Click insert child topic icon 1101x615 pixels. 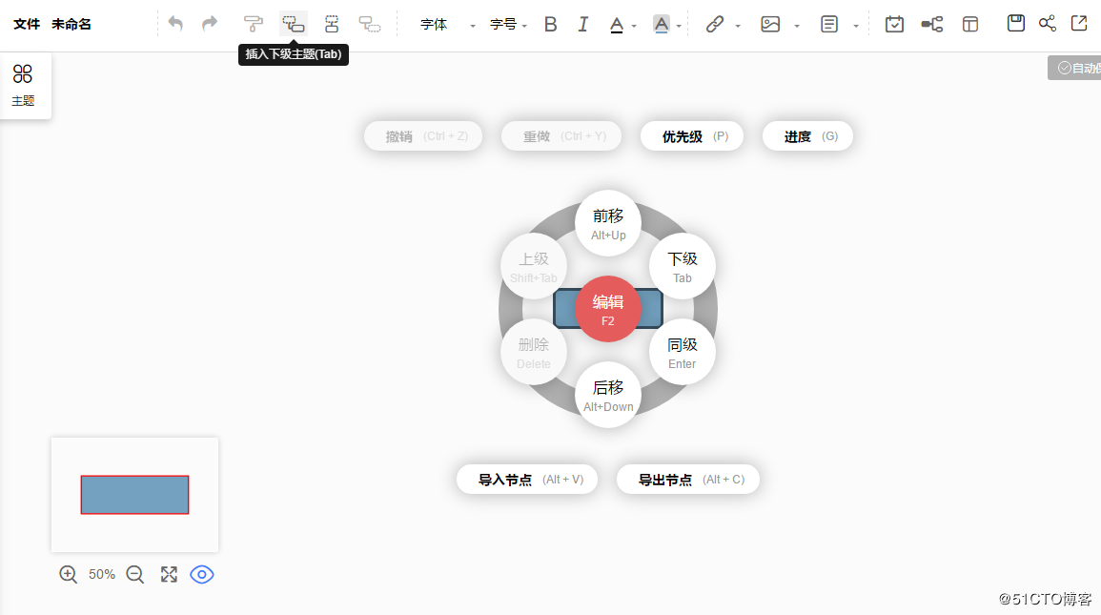(x=294, y=24)
